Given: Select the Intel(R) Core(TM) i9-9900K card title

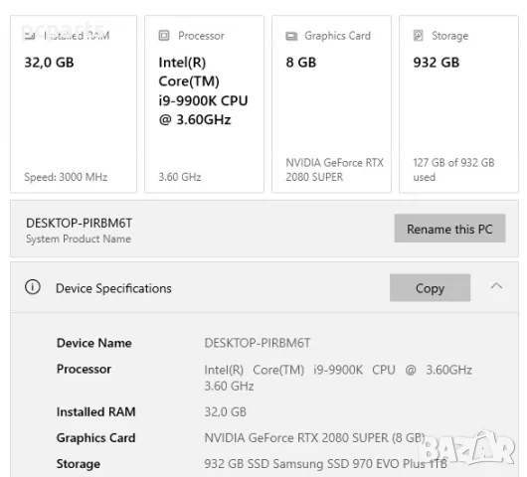Looking at the screenshot, I should click(203, 91).
